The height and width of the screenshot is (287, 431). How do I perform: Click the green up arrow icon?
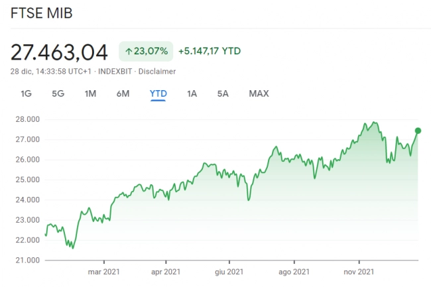(129, 50)
